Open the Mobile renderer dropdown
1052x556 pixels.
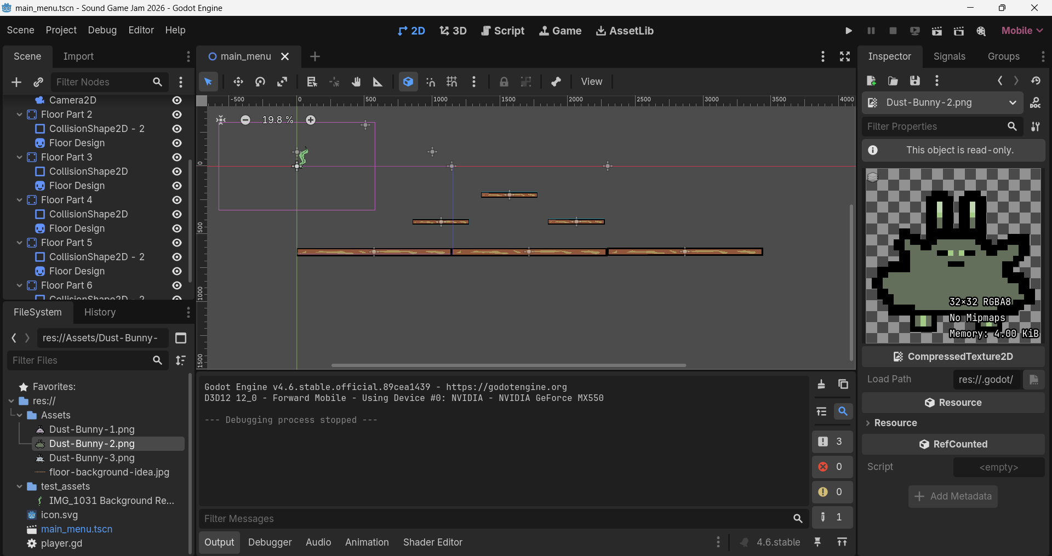[1022, 31]
